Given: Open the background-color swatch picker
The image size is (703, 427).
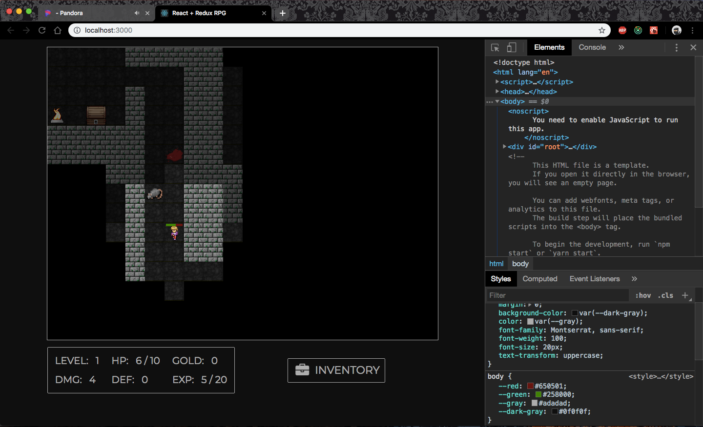Looking at the screenshot, I should [x=575, y=313].
